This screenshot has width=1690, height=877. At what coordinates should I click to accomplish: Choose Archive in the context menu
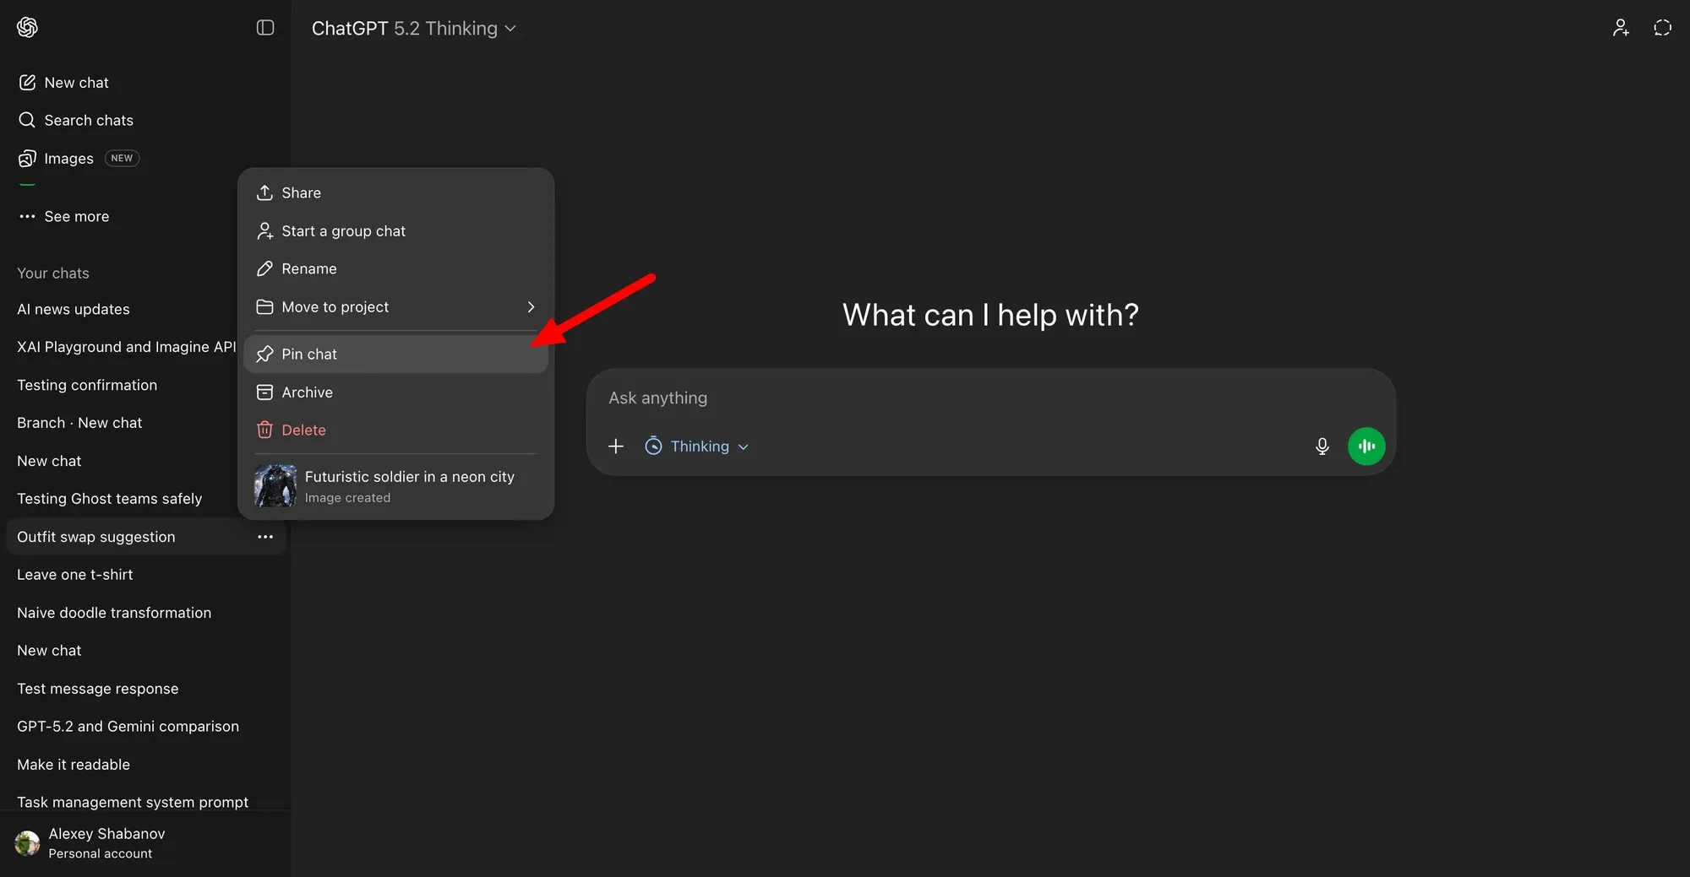pos(395,392)
